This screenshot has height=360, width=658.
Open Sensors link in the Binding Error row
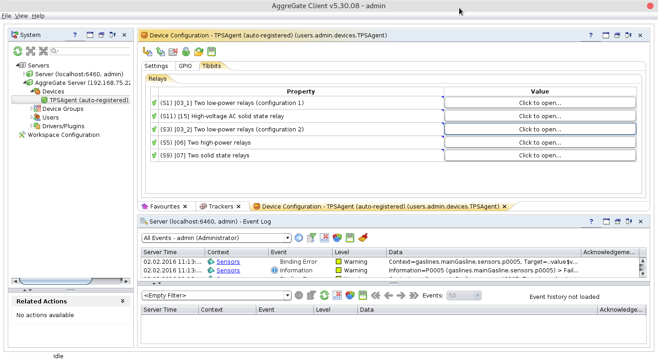click(228, 261)
